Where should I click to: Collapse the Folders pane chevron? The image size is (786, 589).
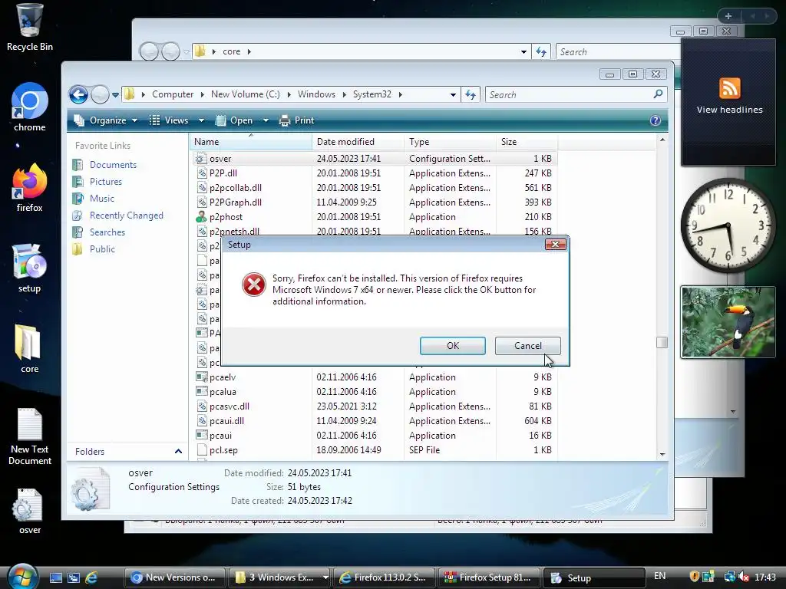(178, 451)
